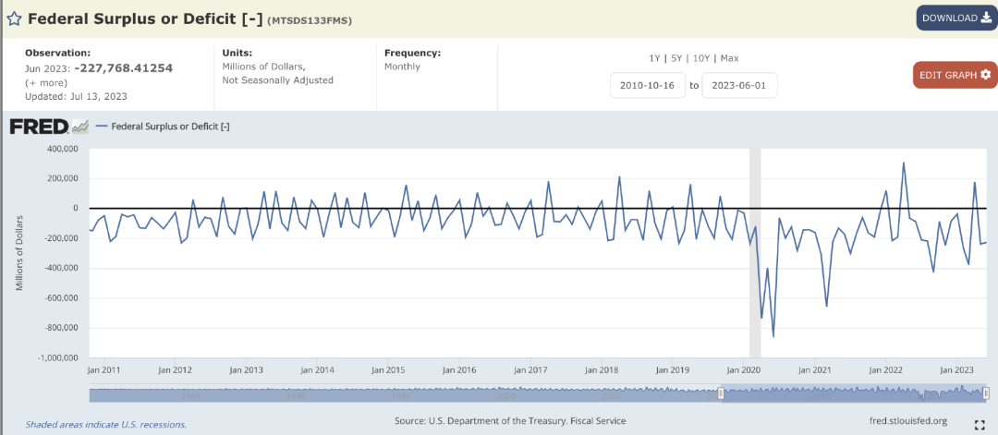Select the 1Y time range
The image size is (998, 435).
(x=654, y=58)
